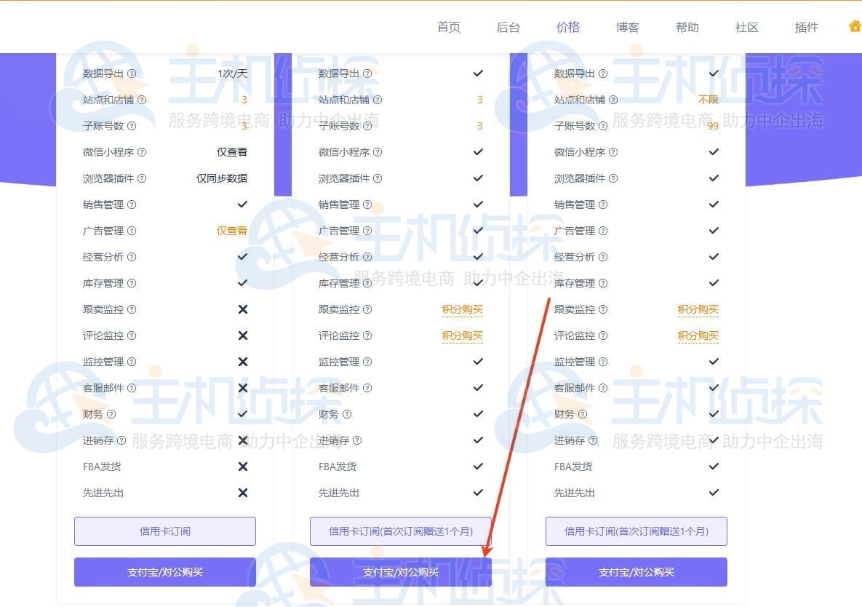This screenshot has height=607, width=862.
Task: Click the 仅查看 label next to 广告管理
Action: click(x=232, y=231)
